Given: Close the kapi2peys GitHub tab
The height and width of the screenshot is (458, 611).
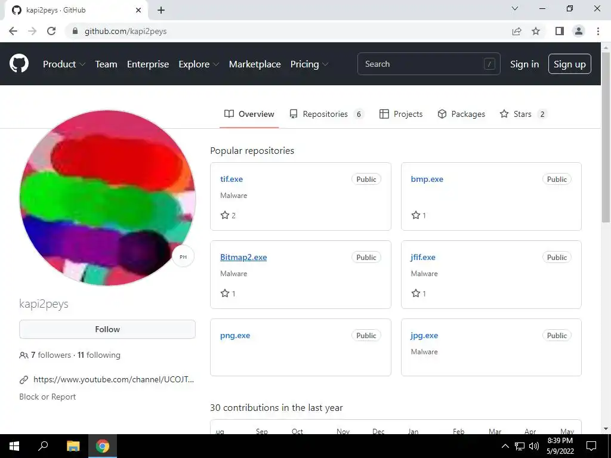Looking at the screenshot, I should [138, 10].
